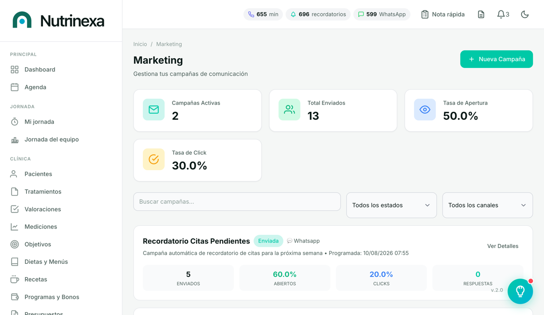544x315 pixels.
Task: Create a Nueva Campaña
Action: pyautogui.click(x=496, y=59)
